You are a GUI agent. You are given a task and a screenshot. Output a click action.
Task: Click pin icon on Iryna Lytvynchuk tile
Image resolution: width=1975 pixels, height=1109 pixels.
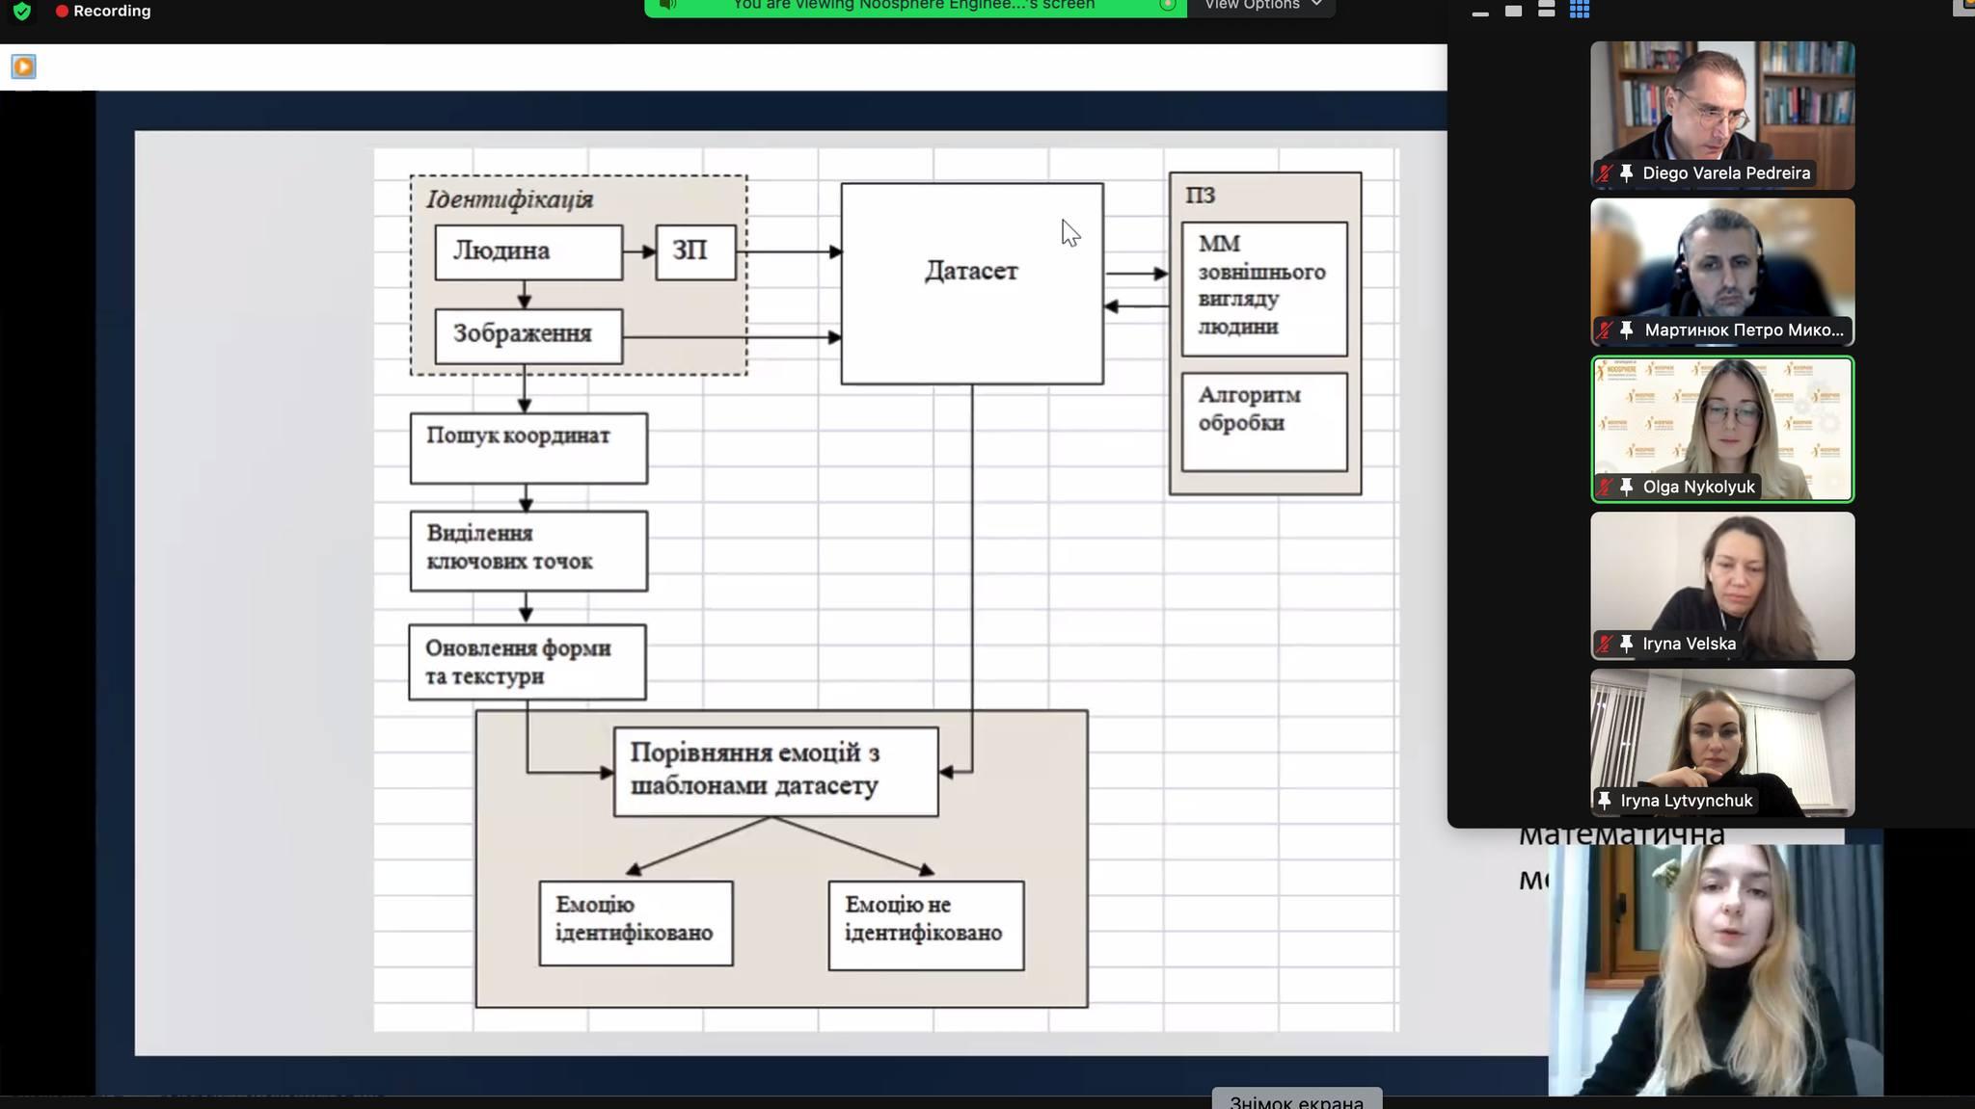tap(1605, 801)
